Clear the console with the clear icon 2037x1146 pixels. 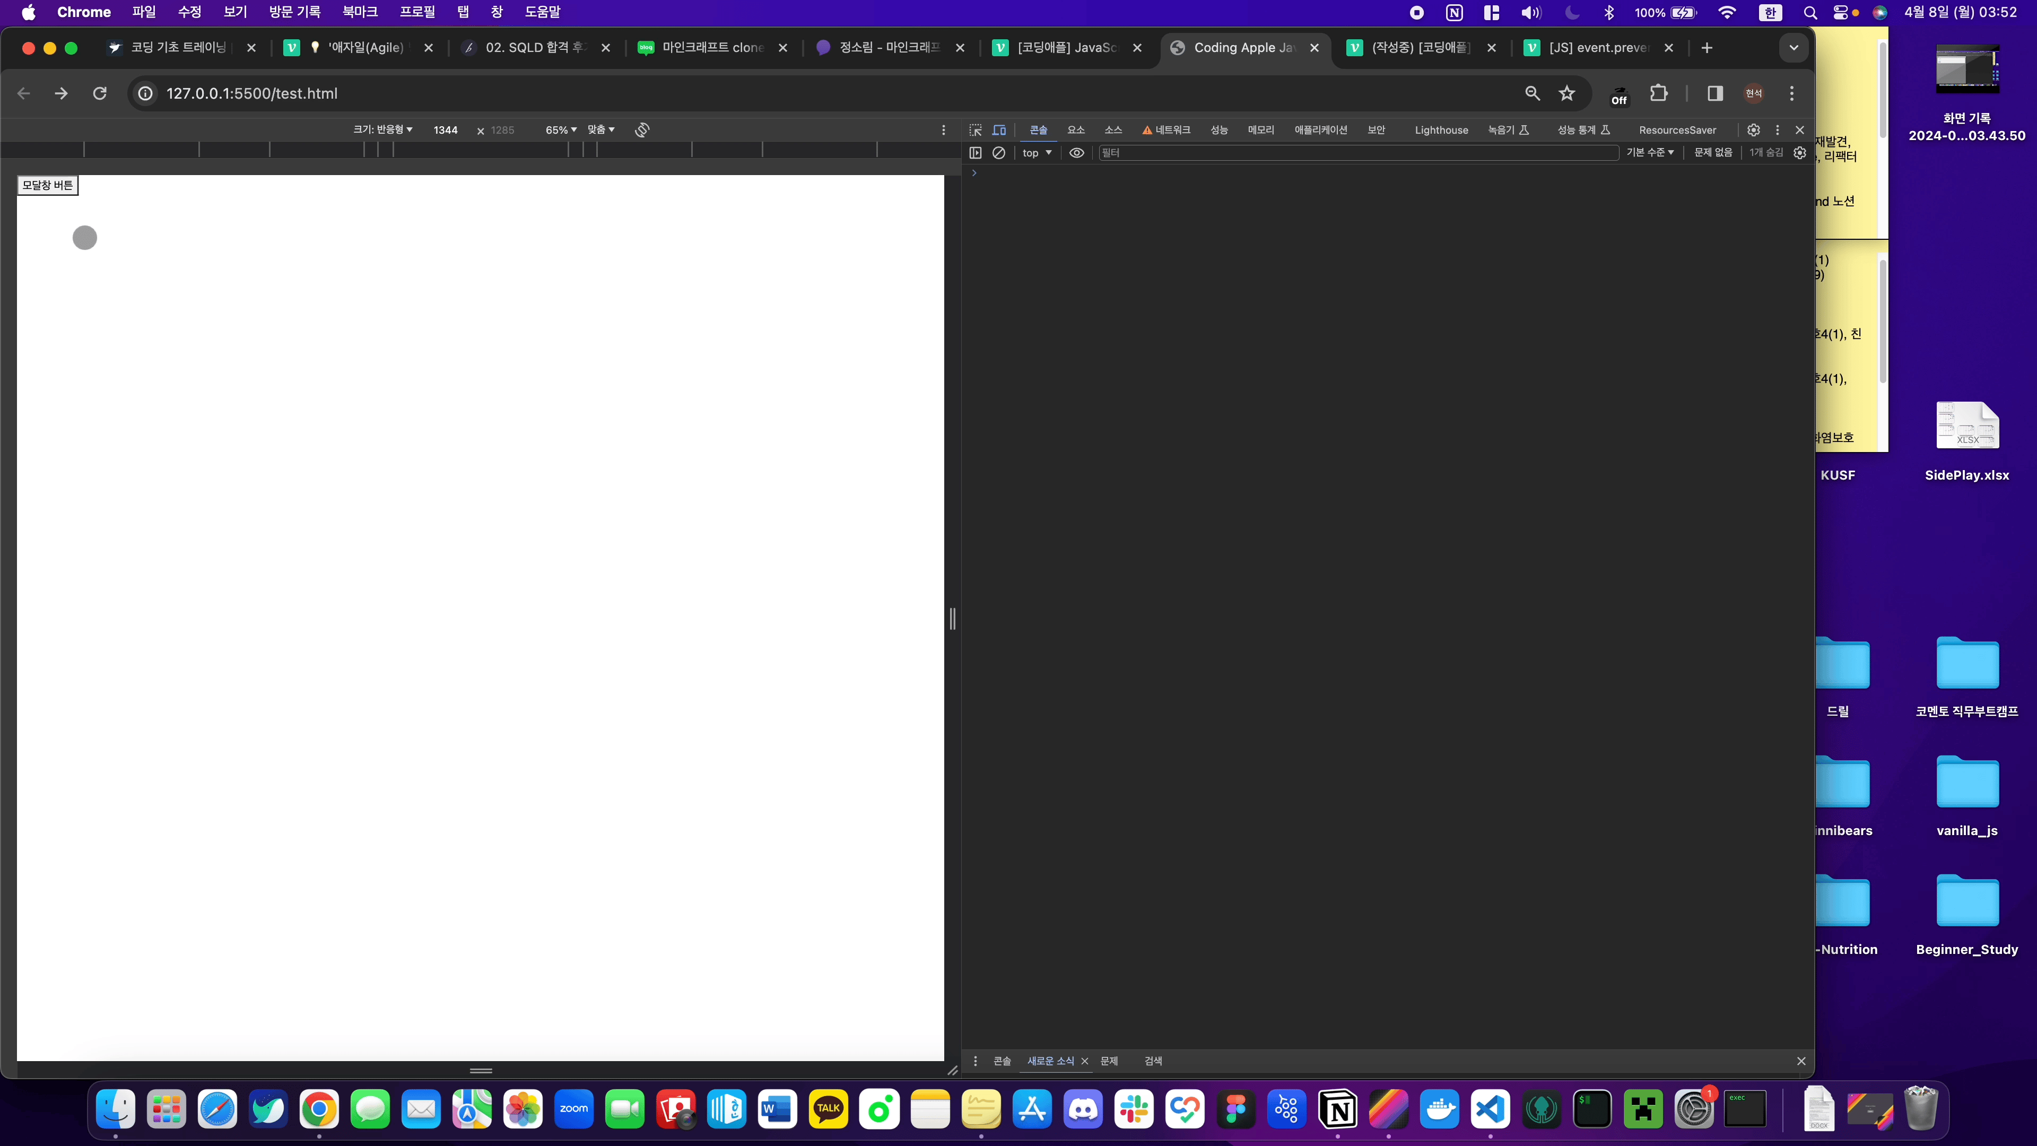(x=999, y=153)
